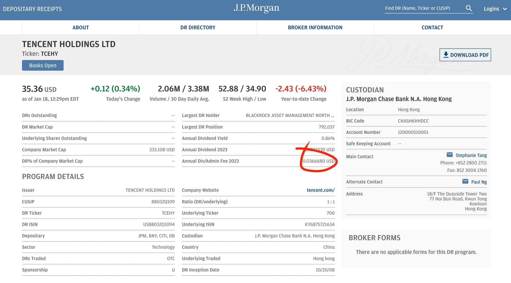Screen dimensions: 511x283
Task: Open the Contact menu tab
Action: tap(432, 27)
